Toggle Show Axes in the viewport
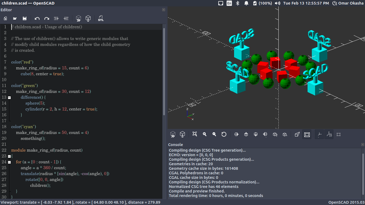Viewport: 365px width, 205px height. (x=319, y=135)
